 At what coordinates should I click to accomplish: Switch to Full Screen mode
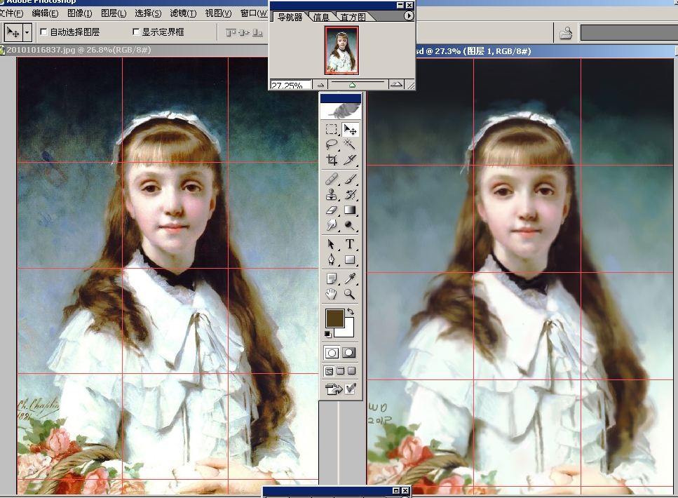coord(351,371)
